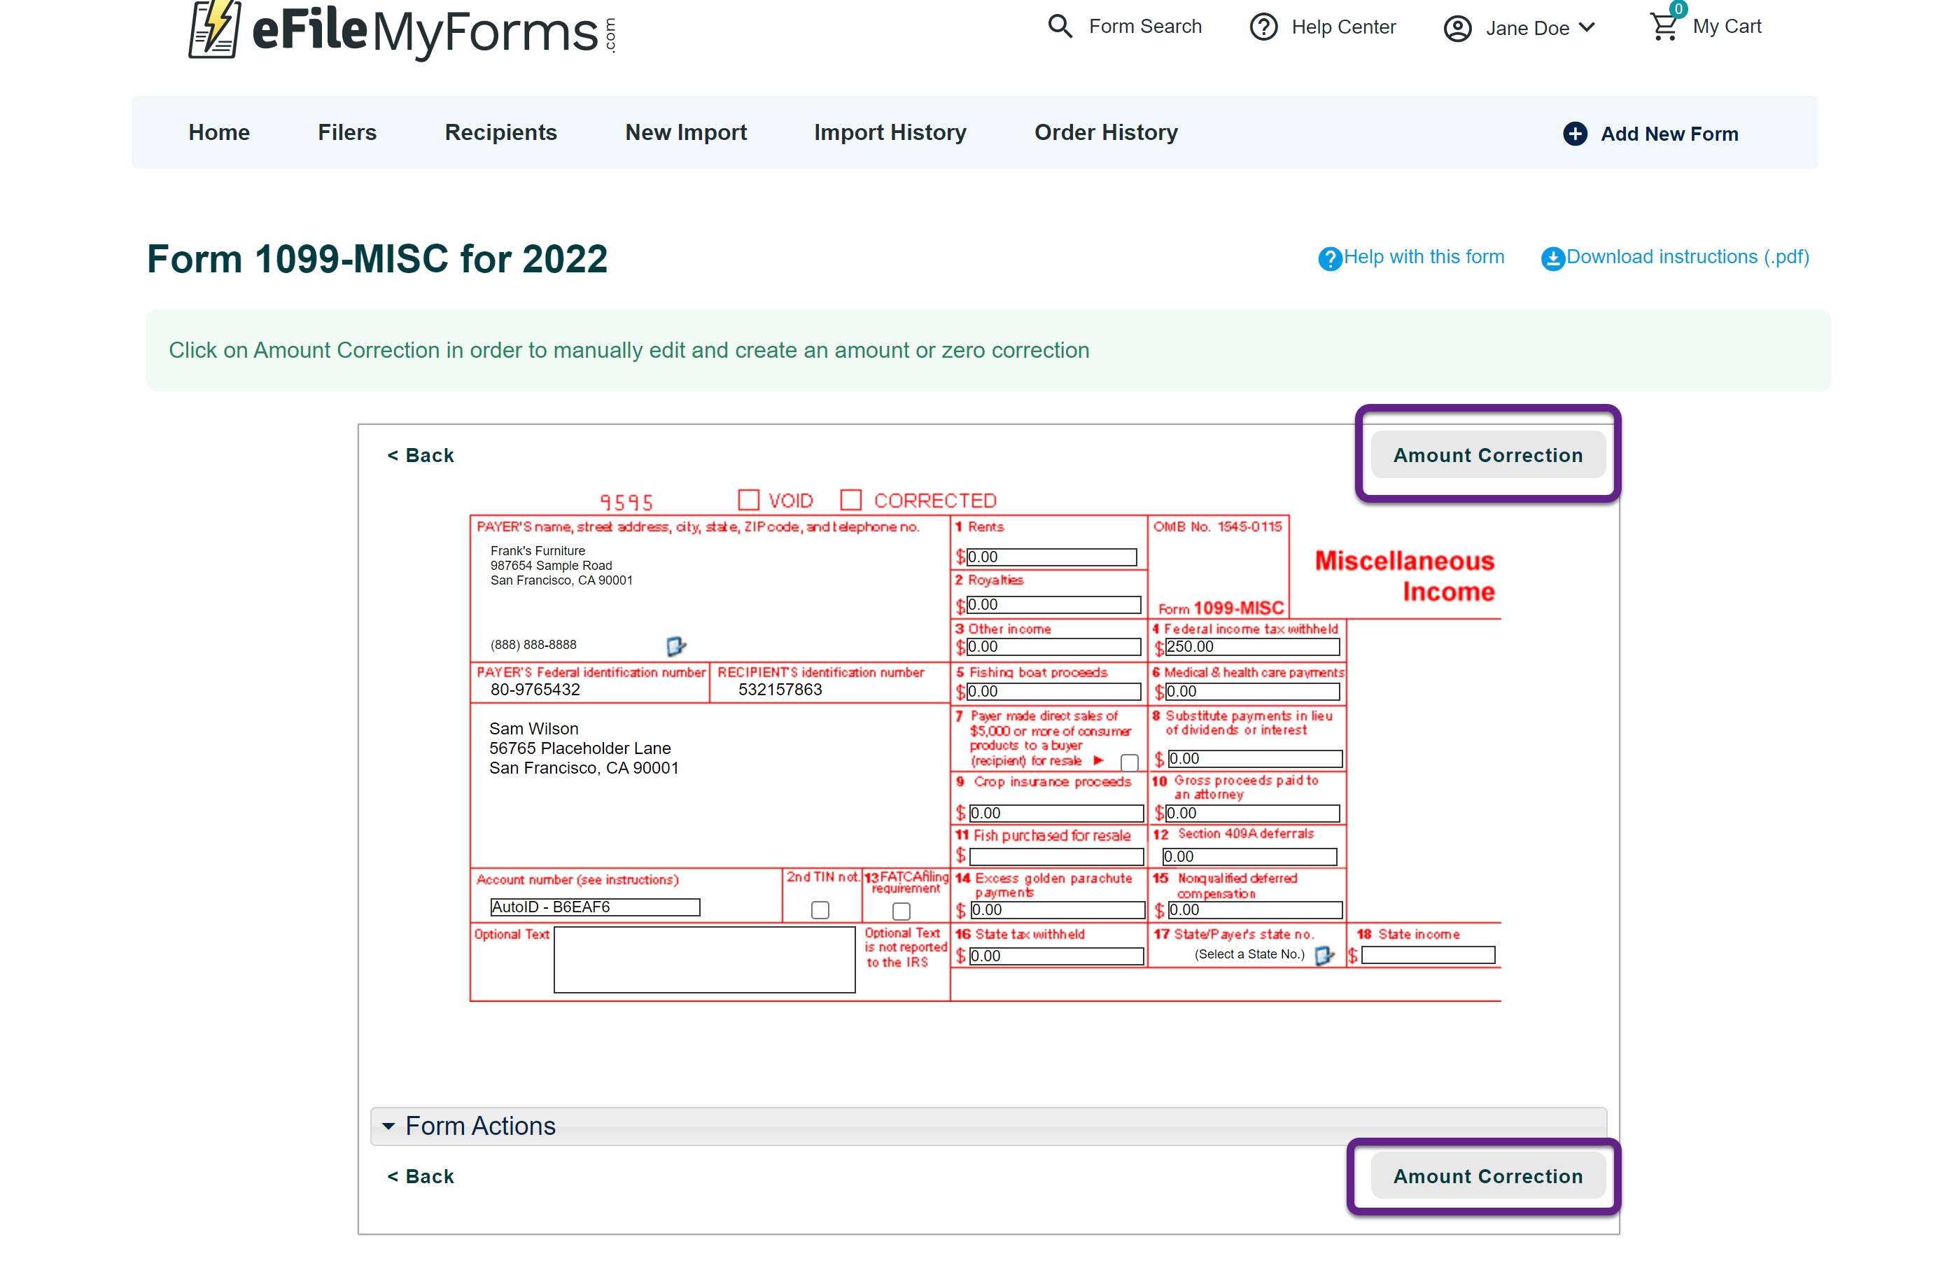Click the help icon beside 'Help with this form'
This screenshot has width=1943, height=1277.
tap(1329, 258)
